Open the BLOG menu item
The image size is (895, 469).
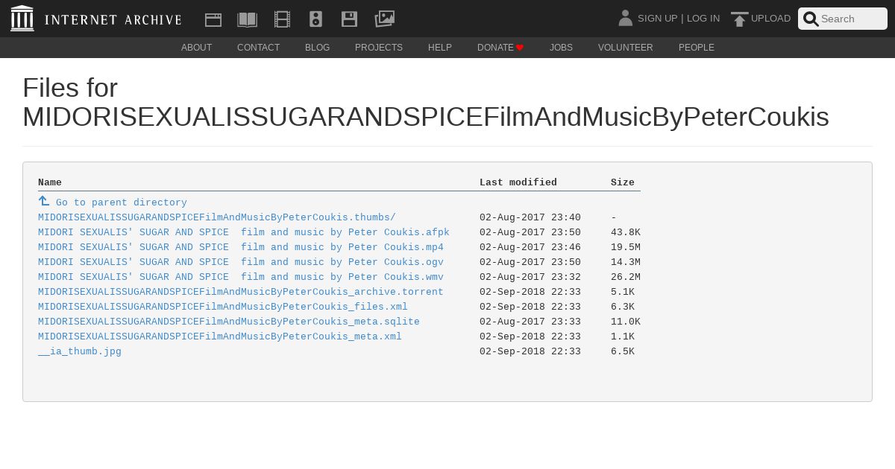click(x=317, y=48)
